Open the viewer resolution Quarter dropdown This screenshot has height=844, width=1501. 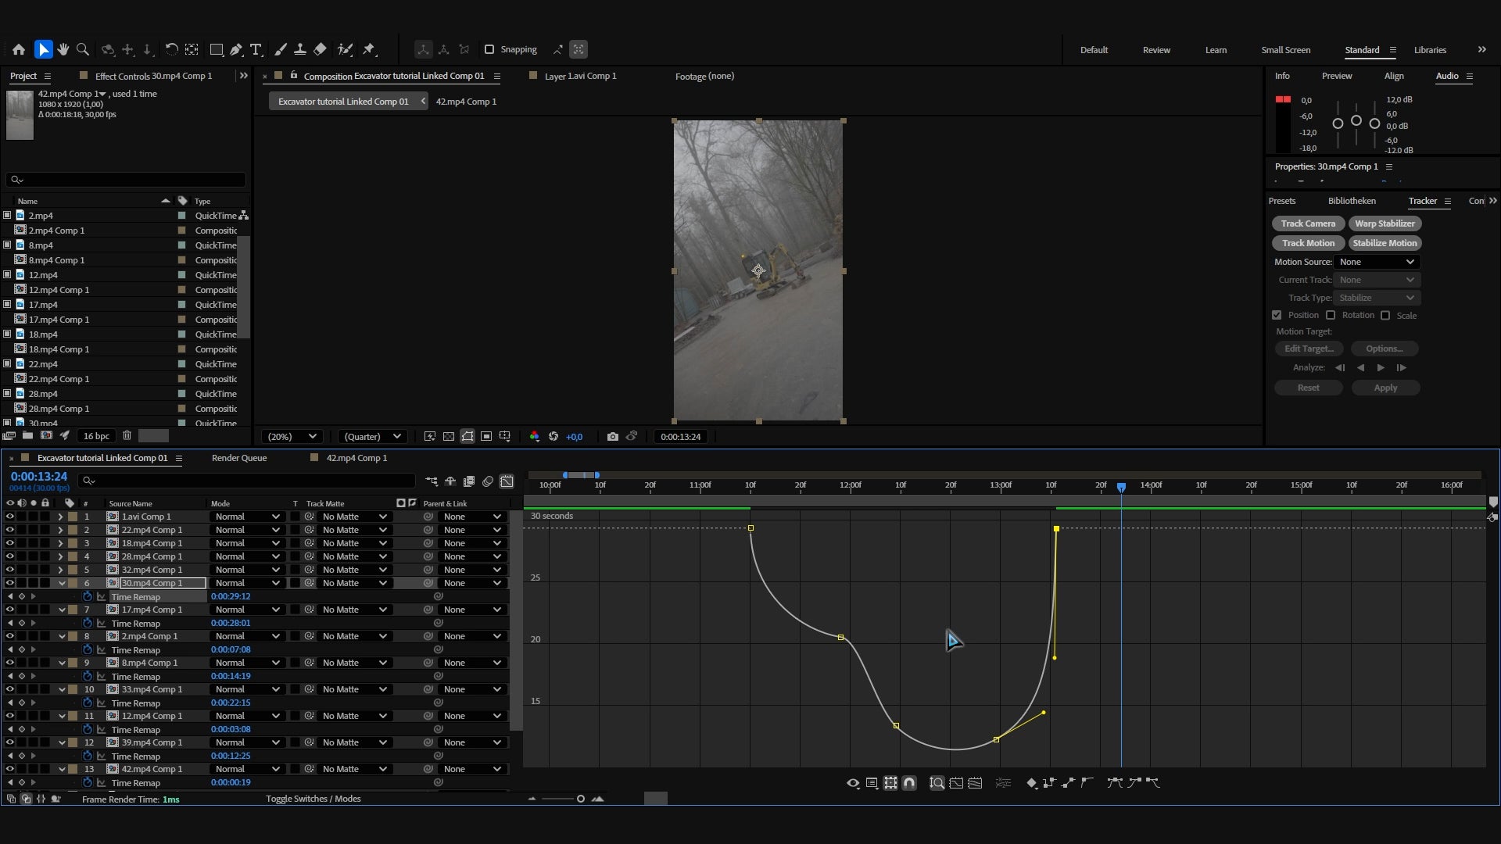(x=372, y=437)
